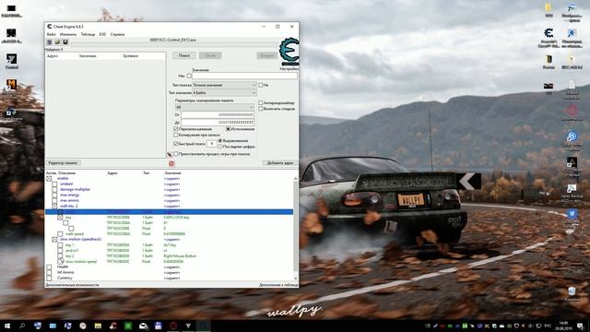Save the table with floppy disk icon
590x332 pixels.
click(x=65, y=42)
